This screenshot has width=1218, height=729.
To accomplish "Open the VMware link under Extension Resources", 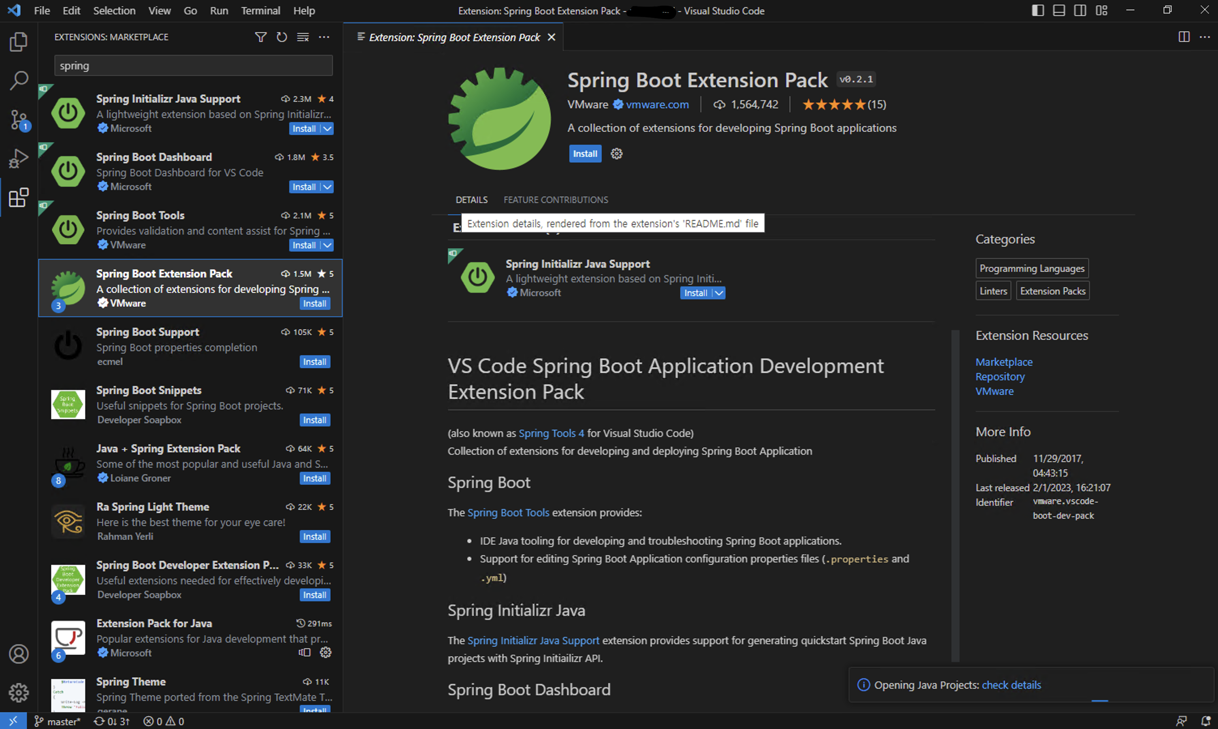I will tap(994, 392).
